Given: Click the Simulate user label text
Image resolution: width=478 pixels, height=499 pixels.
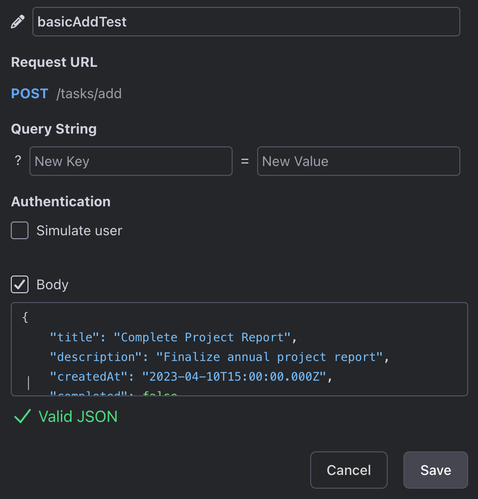Looking at the screenshot, I should coord(79,230).
